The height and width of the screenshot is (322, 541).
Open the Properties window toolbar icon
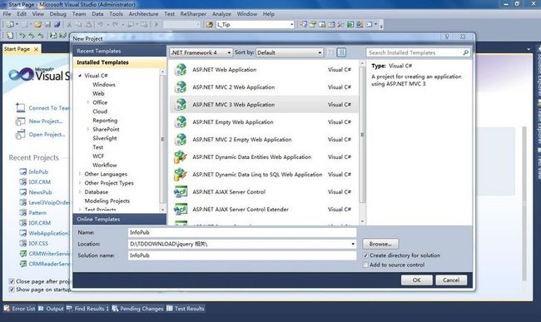click(x=313, y=24)
